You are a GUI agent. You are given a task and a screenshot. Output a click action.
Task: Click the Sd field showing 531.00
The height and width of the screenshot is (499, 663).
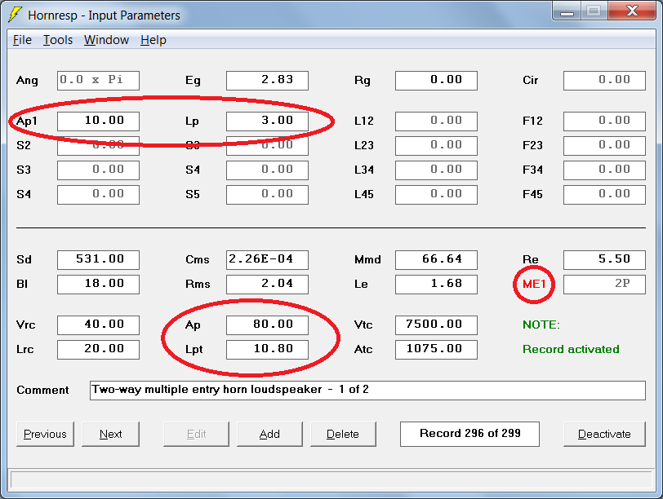(98, 260)
